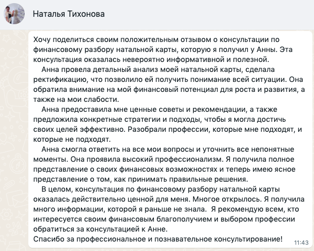314x251 pixels.
Task: Click the line также на мои слабости
Action: point(76,100)
